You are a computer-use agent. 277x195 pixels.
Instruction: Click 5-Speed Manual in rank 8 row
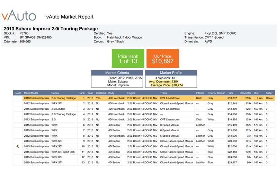click(170, 136)
